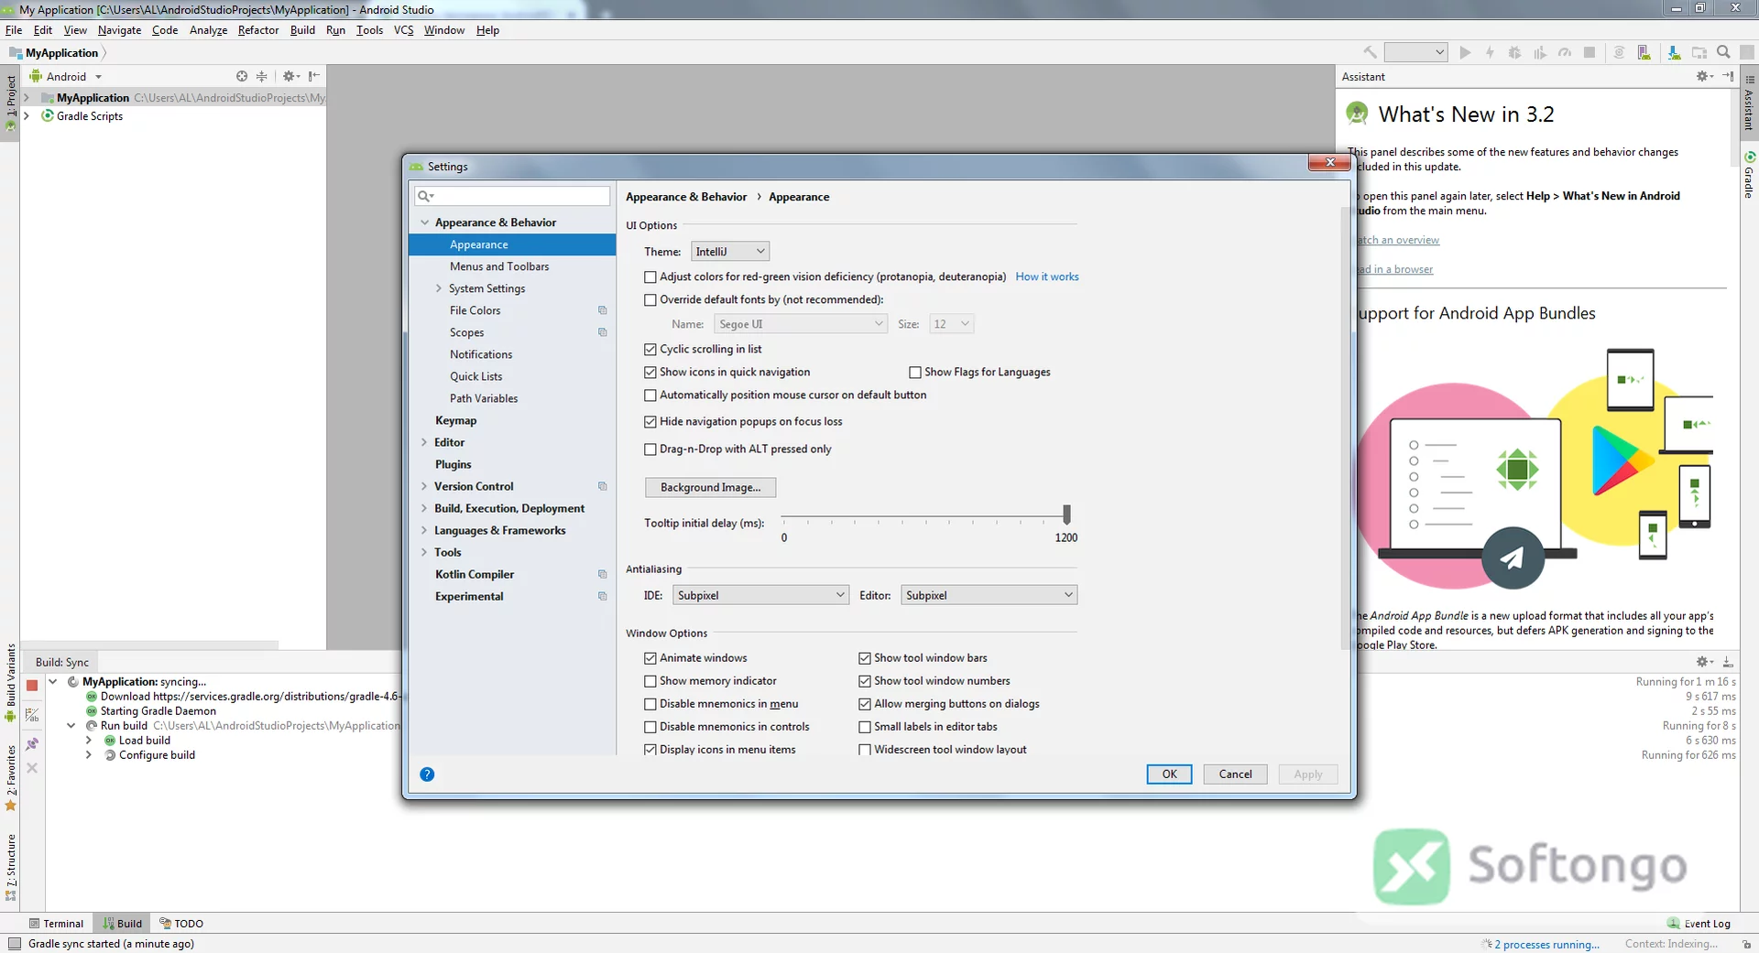Click the scroll-from-source target icon in Project panel
Image resolution: width=1759 pixels, height=953 pixels.
(242, 76)
